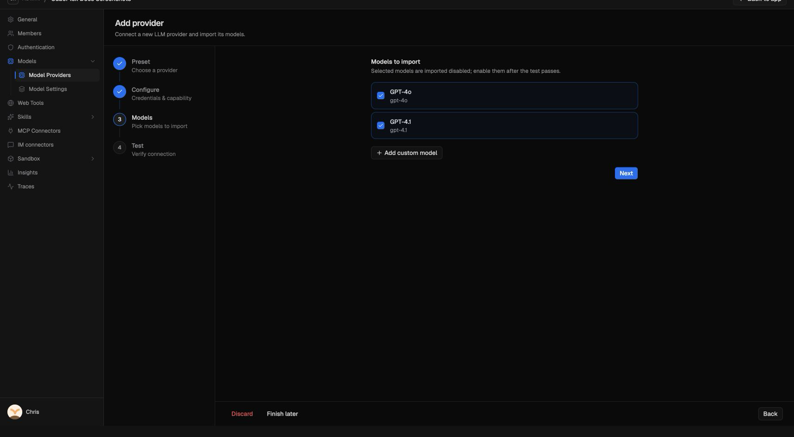Click the 'gpt-4.1' model id text
Viewport: 794px width, 437px height.
(x=398, y=130)
